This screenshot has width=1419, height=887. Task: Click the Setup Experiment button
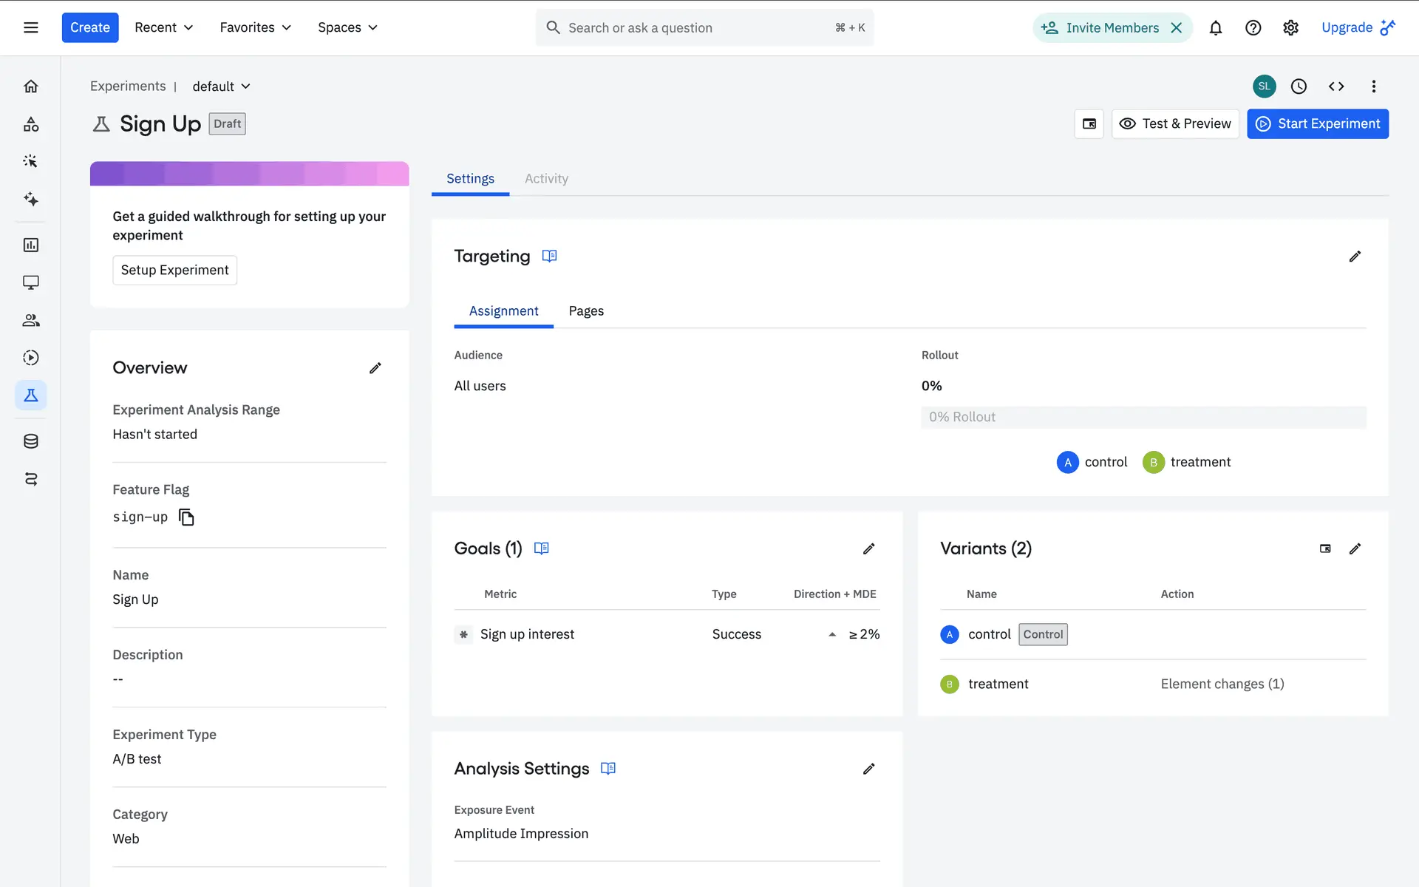click(x=174, y=271)
